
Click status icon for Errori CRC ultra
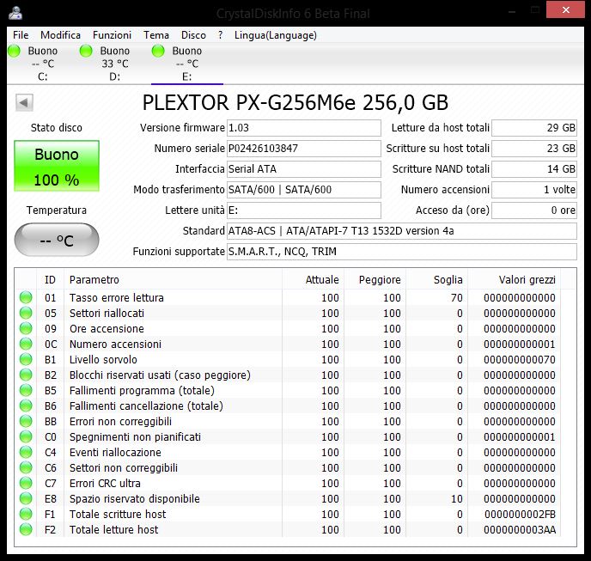tap(26, 483)
